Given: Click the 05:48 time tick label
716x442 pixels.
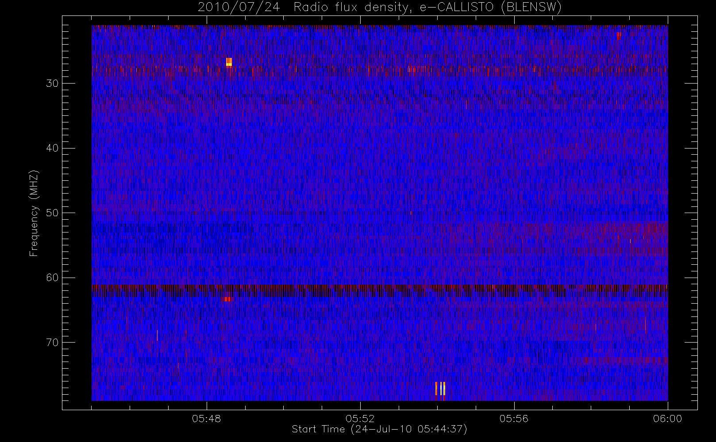Looking at the screenshot, I should [x=207, y=419].
